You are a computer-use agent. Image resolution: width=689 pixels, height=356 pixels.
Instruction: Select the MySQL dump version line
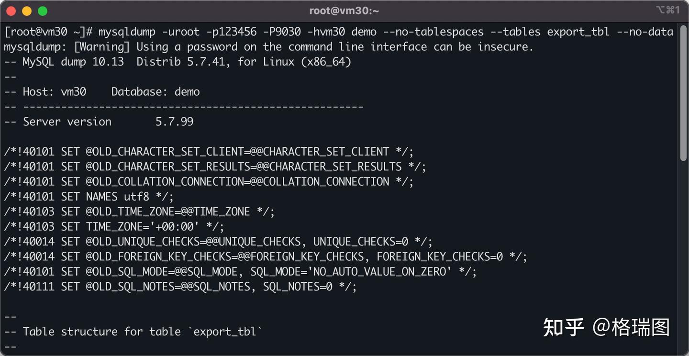(177, 61)
